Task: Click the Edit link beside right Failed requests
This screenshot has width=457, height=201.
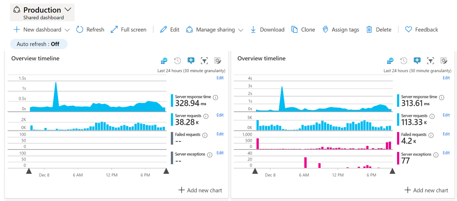Action: [446, 134]
